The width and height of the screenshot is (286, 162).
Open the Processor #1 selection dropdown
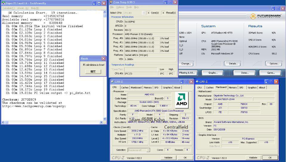tap(148, 150)
